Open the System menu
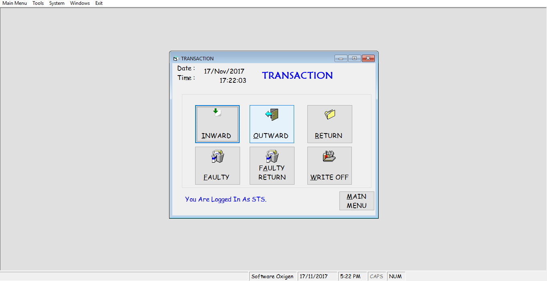547x281 pixels. tap(57, 3)
